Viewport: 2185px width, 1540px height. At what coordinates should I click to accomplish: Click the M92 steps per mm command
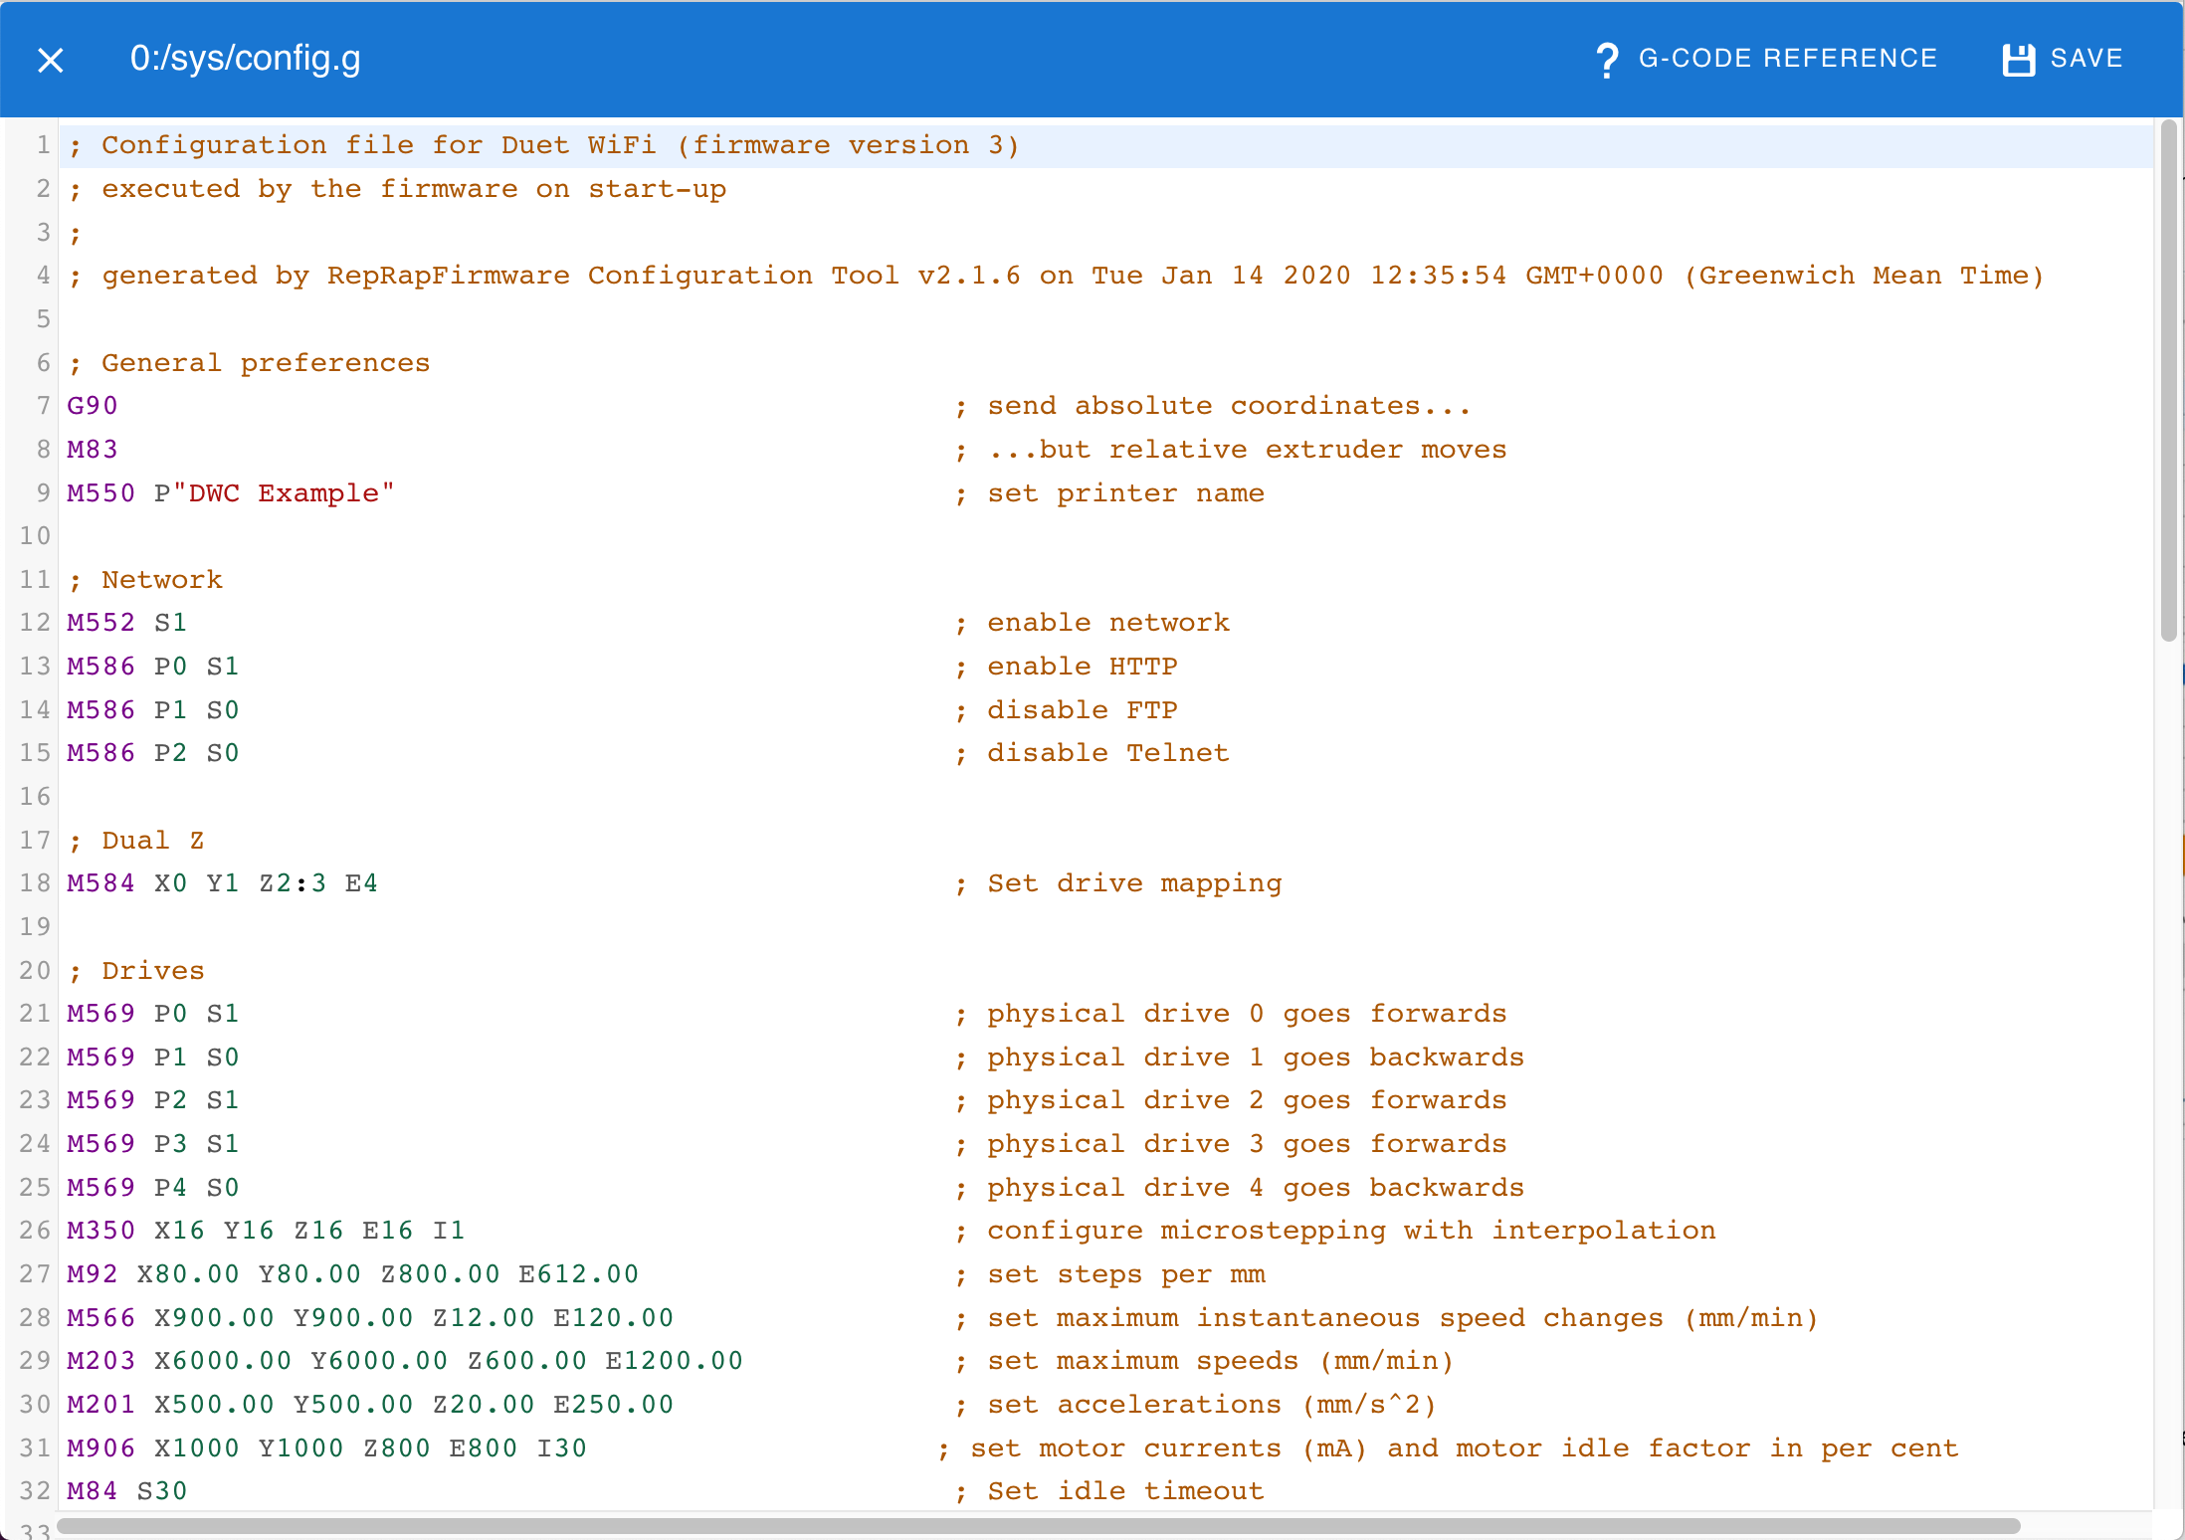353,1274
